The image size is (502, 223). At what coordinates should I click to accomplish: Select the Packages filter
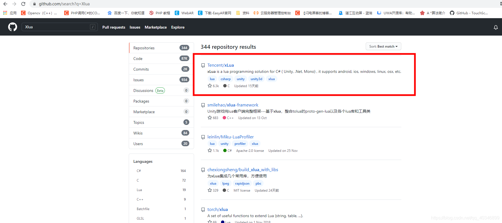[x=161, y=101]
